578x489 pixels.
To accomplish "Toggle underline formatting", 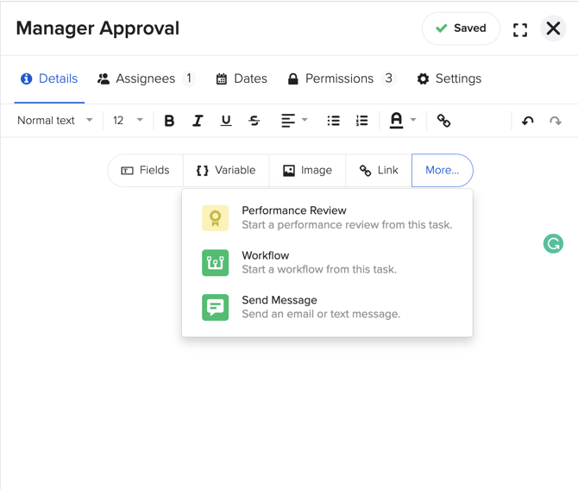I will [x=226, y=121].
